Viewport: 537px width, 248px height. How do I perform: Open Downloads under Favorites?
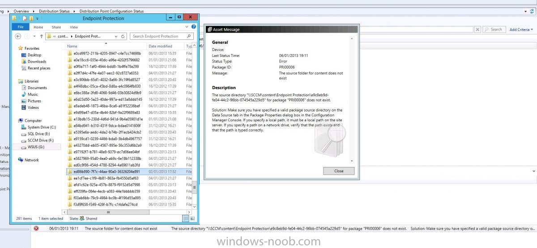pos(37,61)
